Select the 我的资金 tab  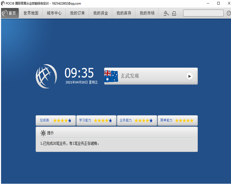coord(100,13)
